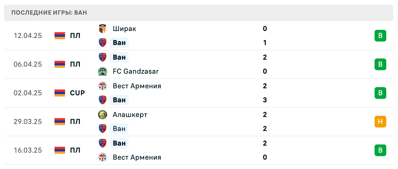Click the FC Gandzasar team name
Viewport: 398px width, 169px height.
coord(135,71)
